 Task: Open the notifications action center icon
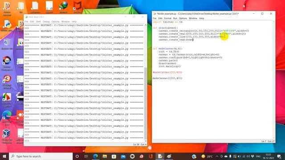[x=279, y=156]
